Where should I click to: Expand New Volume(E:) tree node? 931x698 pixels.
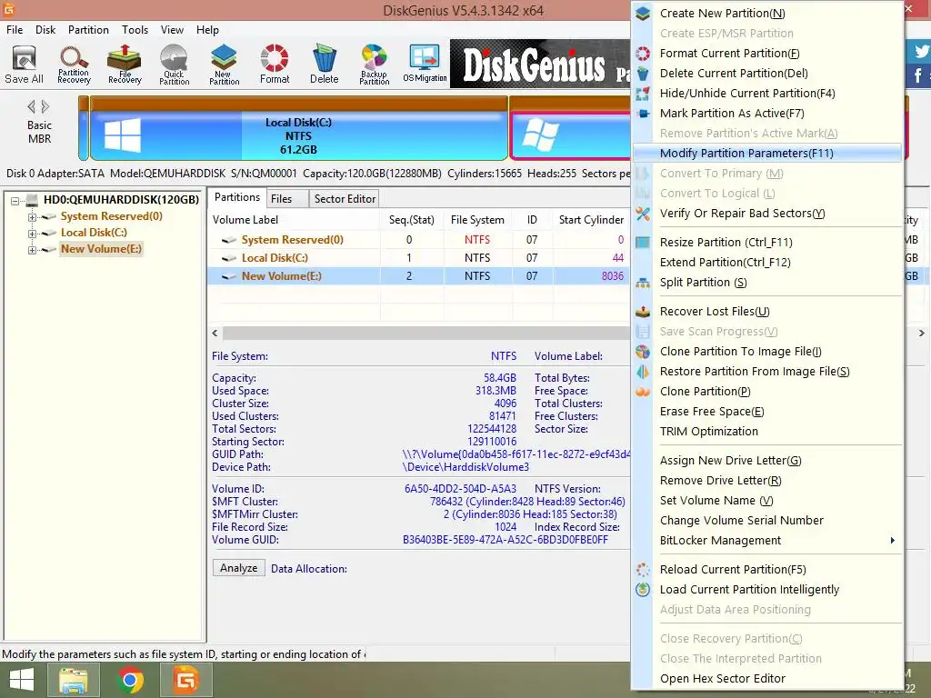[x=32, y=250]
